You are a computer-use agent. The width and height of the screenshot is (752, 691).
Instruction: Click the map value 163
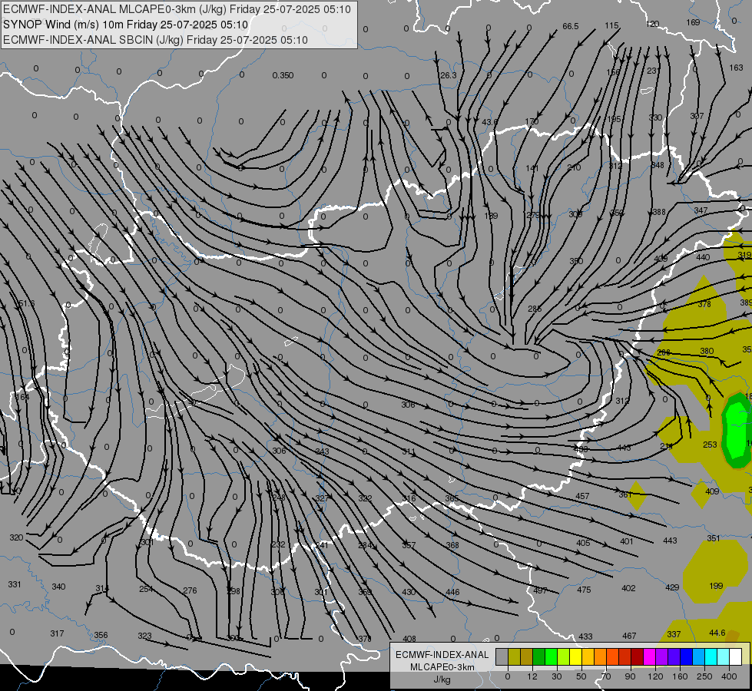(736, 68)
